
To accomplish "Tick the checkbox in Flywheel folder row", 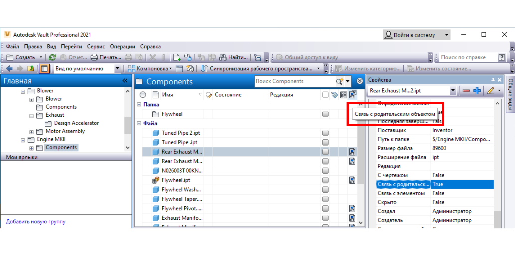I will pos(325,114).
